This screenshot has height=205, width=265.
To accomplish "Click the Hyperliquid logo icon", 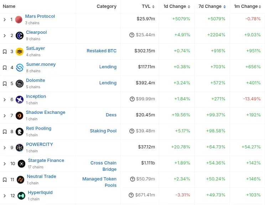I will click(x=21, y=196).
